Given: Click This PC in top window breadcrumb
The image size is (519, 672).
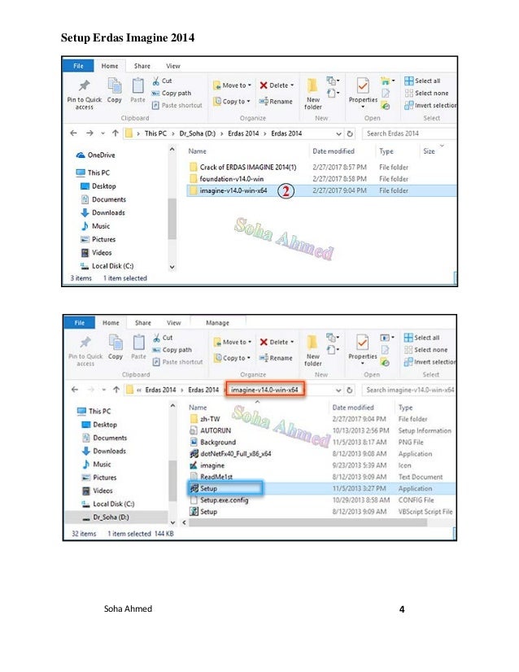Looking at the screenshot, I should 155,133.
